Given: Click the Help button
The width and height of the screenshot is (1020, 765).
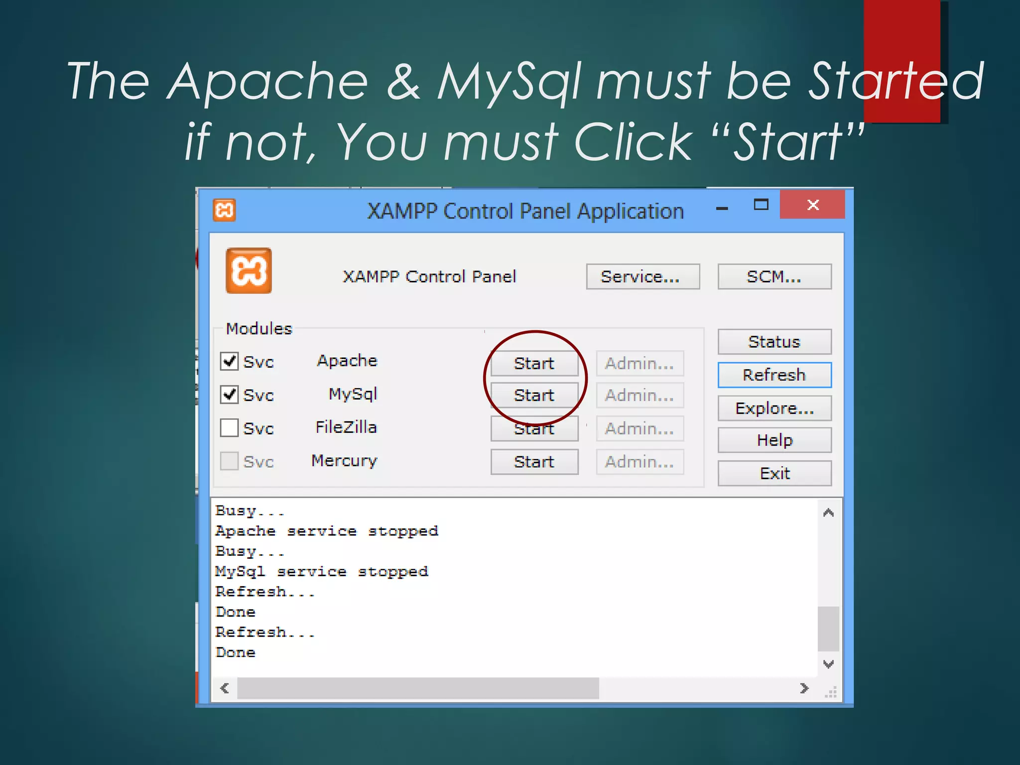Looking at the screenshot, I should pyautogui.click(x=774, y=440).
